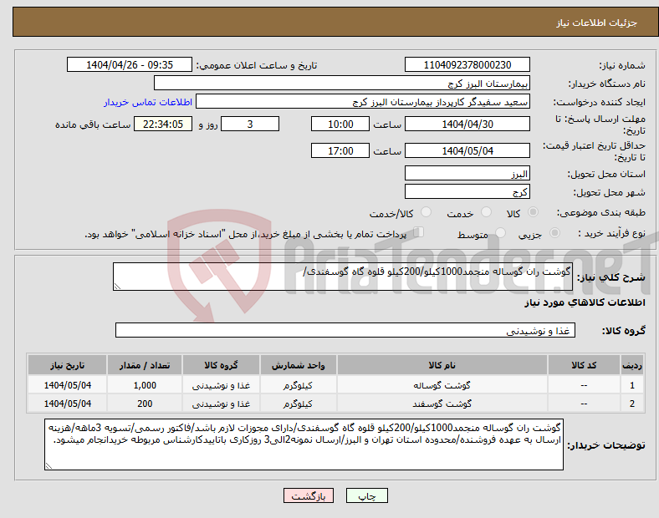This screenshot has height=518, width=659.
Task: Click the buyer notes textarea
Action: click(x=304, y=444)
